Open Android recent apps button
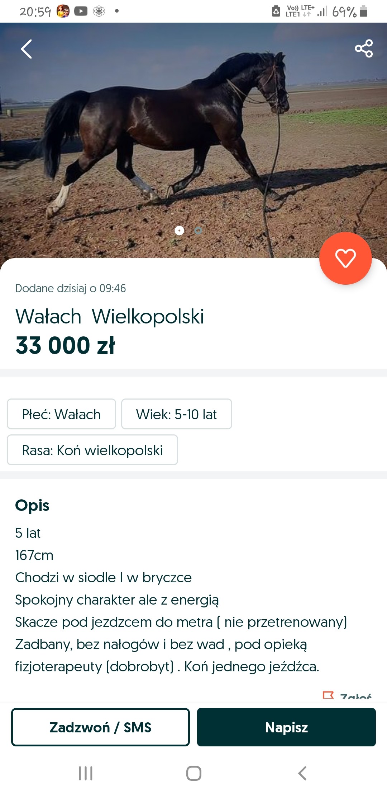The image size is (387, 797). click(86, 773)
